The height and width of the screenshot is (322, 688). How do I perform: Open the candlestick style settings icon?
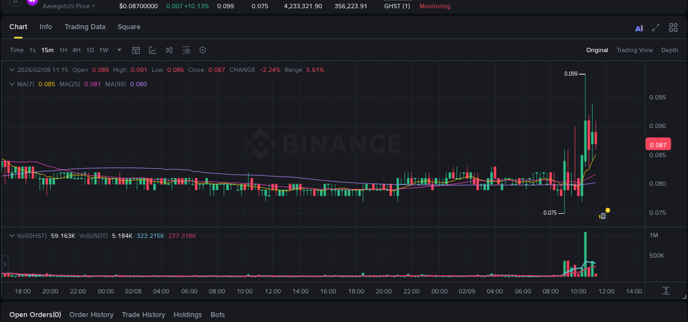click(169, 49)
